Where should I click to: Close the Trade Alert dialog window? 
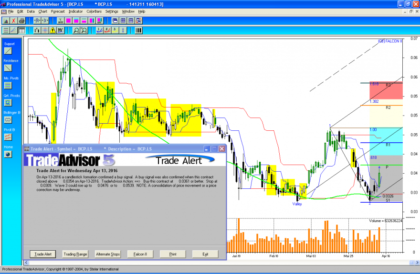[x=222, y=149]
